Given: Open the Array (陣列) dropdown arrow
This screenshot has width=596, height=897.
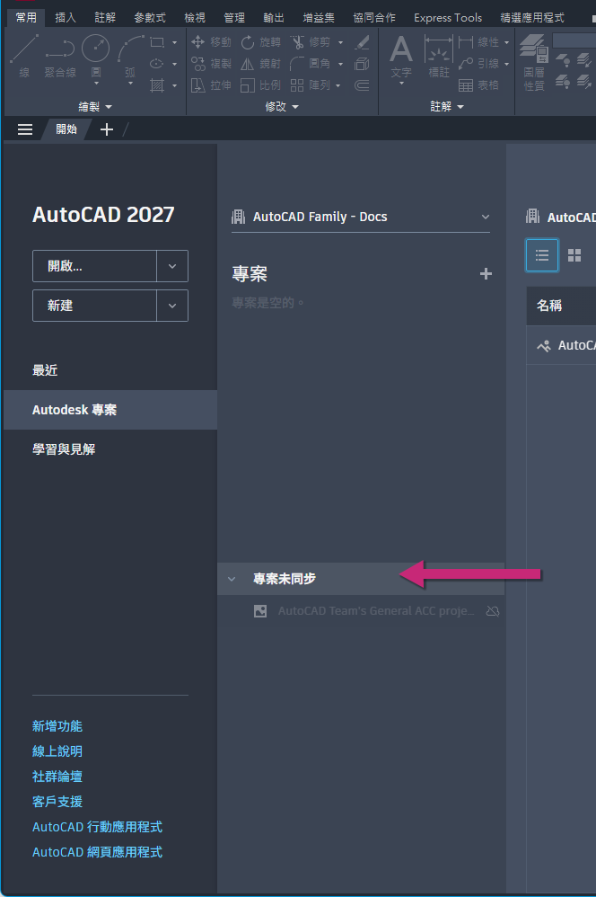Looking at the screenshot, I should coord(338,85).
